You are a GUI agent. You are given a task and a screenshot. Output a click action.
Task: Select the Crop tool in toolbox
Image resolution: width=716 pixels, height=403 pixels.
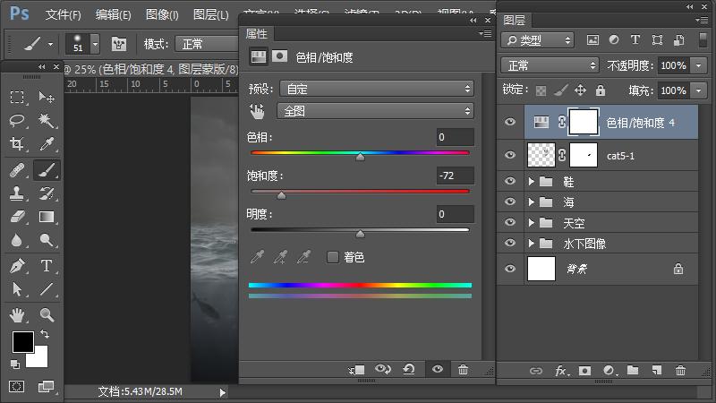[x=17, y=144]
